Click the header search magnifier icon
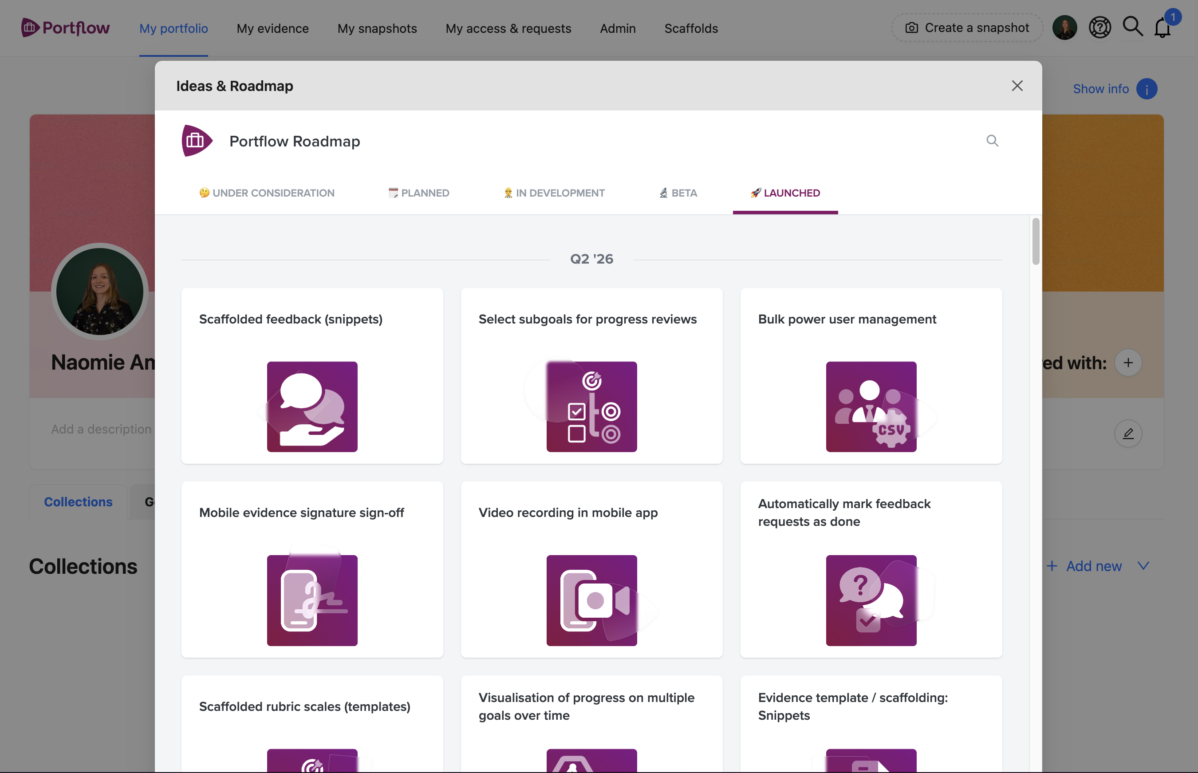This screenshot has width=1198, height=773. 1133,27
